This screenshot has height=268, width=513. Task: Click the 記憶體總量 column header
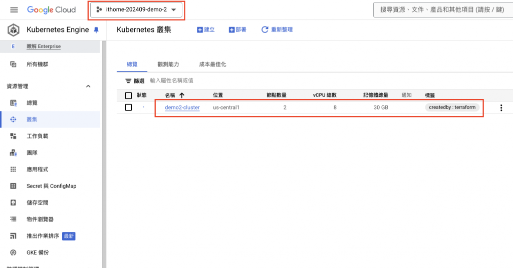tap(376, 95)
